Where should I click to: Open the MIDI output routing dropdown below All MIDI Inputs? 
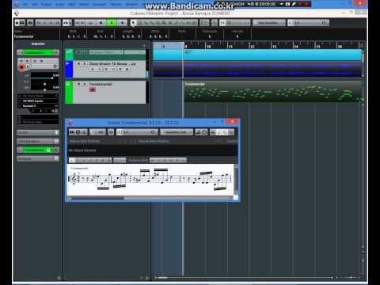[38, 105]
